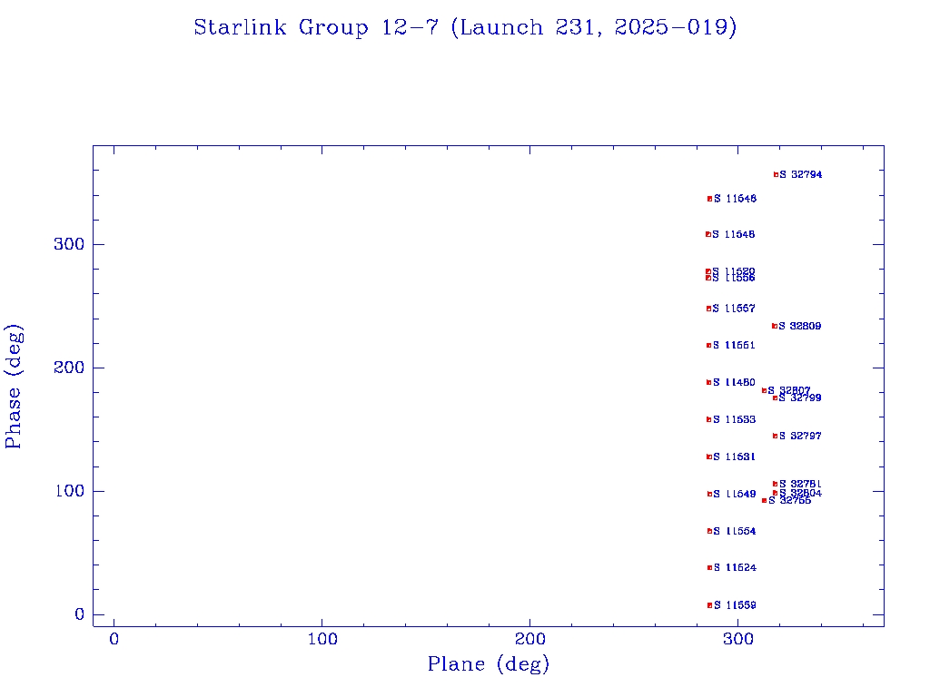
Task: Select the S 11624 satellite label
Action: point(736,568)
